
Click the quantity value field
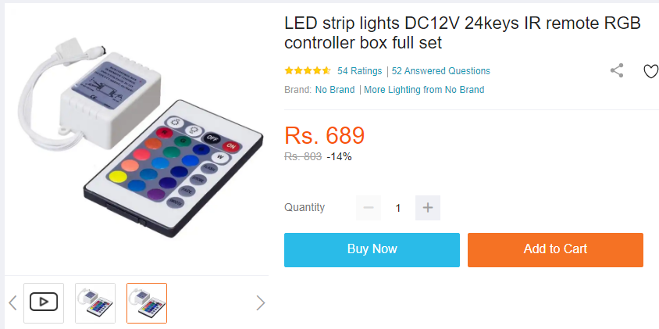(398, 208)
